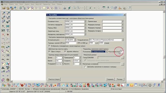
Task: Click the ARINC icon crossed out in red
Action: pyautogui.click(x=145, y=85)
